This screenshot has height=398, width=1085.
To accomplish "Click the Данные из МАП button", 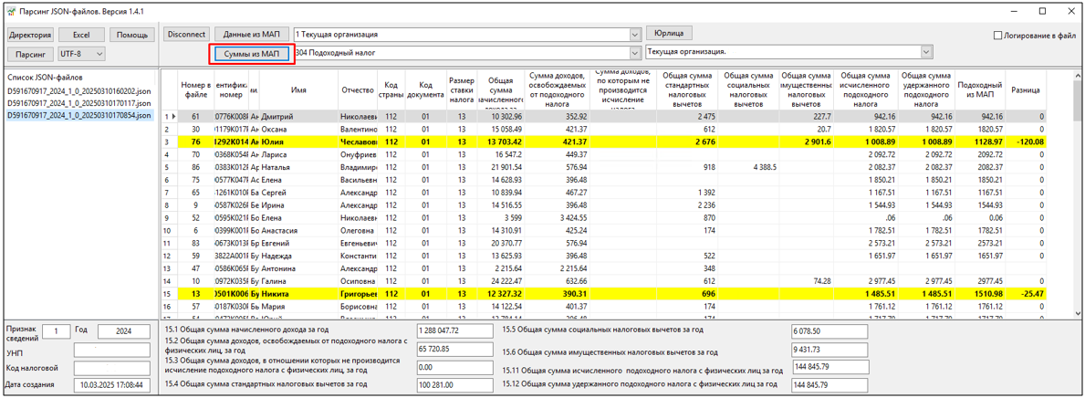I will click(251, 35).
